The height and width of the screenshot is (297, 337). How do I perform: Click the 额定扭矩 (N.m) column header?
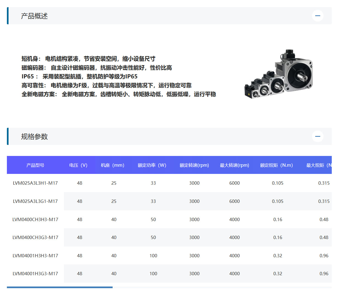point(276,165)
